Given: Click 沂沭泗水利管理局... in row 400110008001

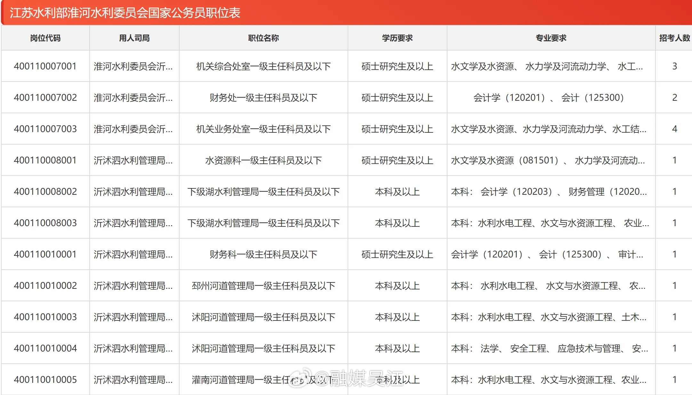Looking at the screenshot, I should (x=133, y=160).
